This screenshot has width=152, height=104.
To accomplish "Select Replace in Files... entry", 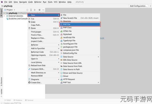I will point(44,38).
